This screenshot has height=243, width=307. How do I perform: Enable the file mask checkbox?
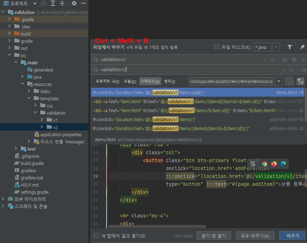click(x=217, y=47)
